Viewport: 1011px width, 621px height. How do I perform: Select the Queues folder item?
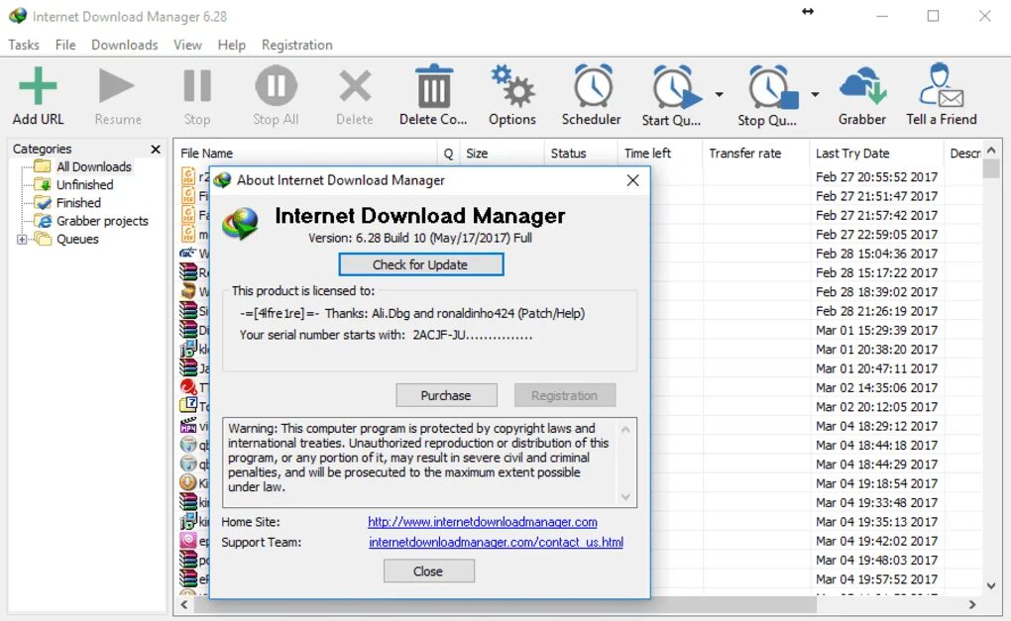pos(77,239)
